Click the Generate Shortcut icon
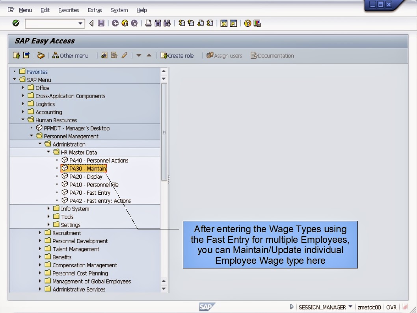 coord(233,23)
